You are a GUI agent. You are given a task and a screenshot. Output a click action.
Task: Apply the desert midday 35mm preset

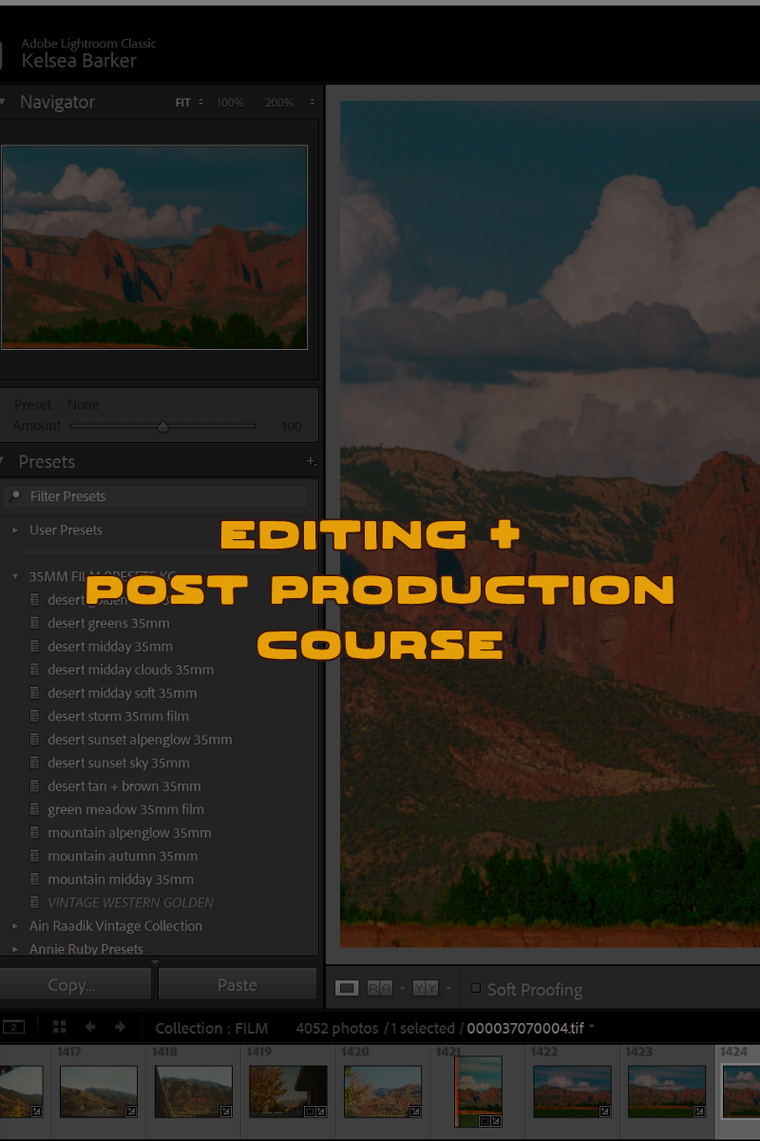pos(110,647)
